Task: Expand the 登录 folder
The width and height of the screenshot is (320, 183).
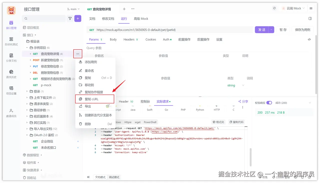Action: (x=27, y=91)
